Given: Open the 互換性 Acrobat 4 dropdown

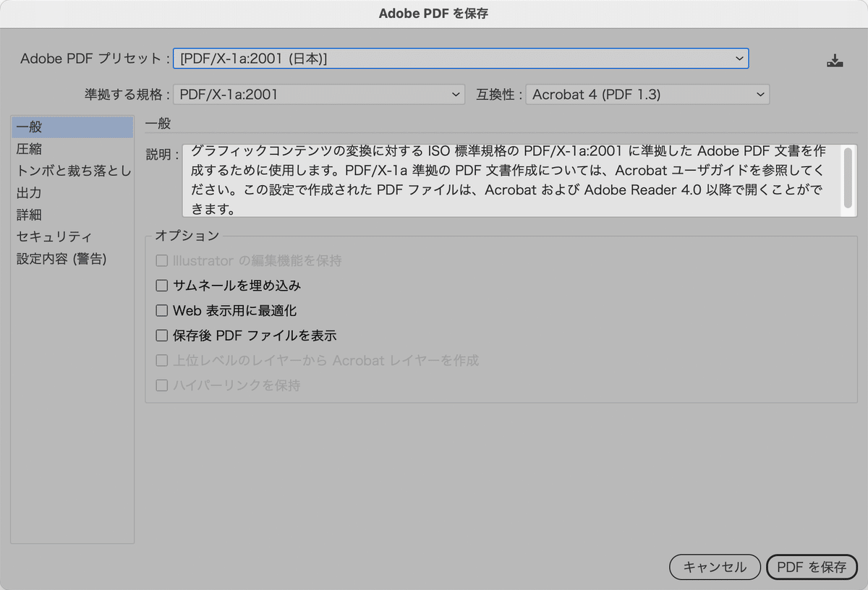Looking at the screenshot, I should [648, 94].
